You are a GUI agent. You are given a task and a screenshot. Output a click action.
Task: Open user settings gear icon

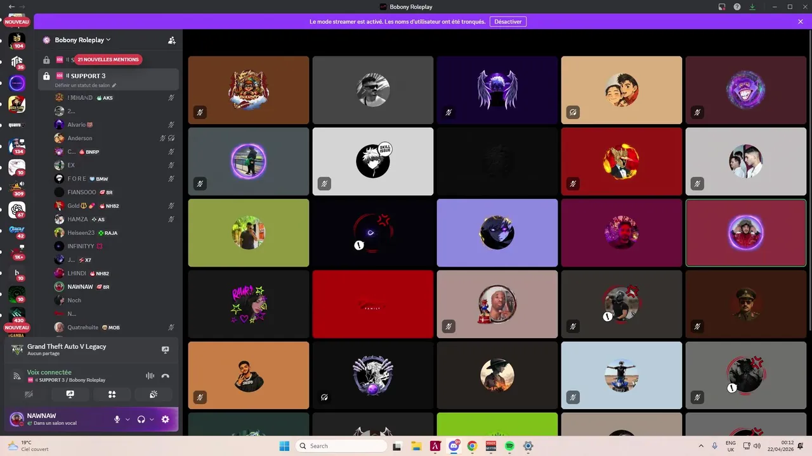point(166,419)
